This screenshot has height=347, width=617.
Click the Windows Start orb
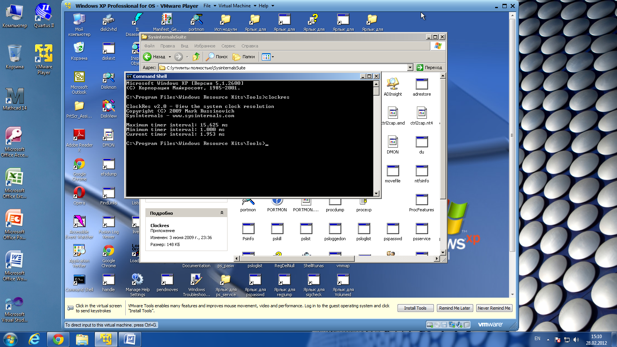pyautogui.click(x=10, y=339)
